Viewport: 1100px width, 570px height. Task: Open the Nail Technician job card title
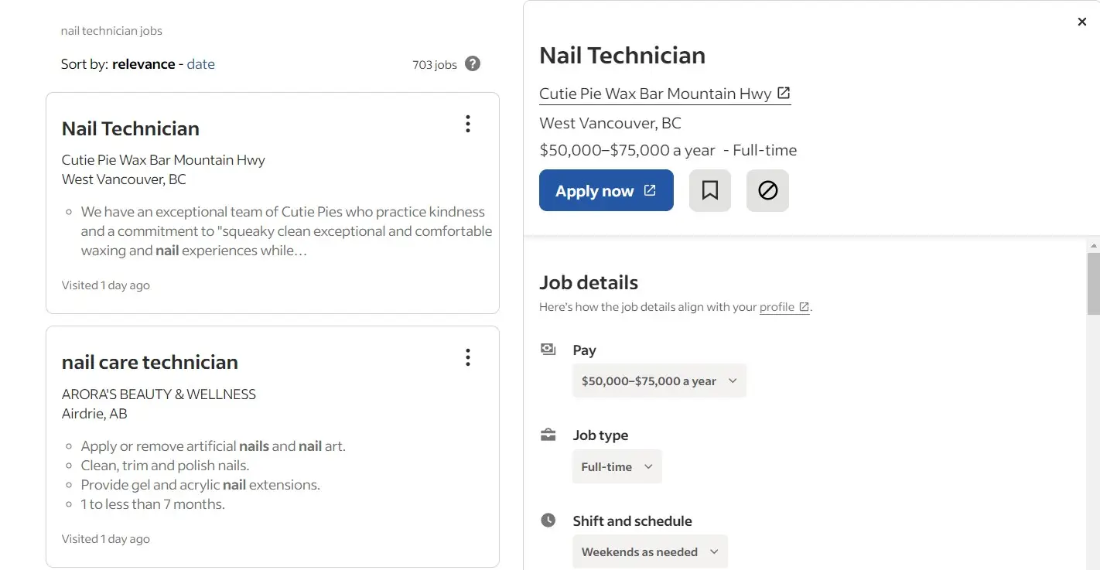click(131, 128)
